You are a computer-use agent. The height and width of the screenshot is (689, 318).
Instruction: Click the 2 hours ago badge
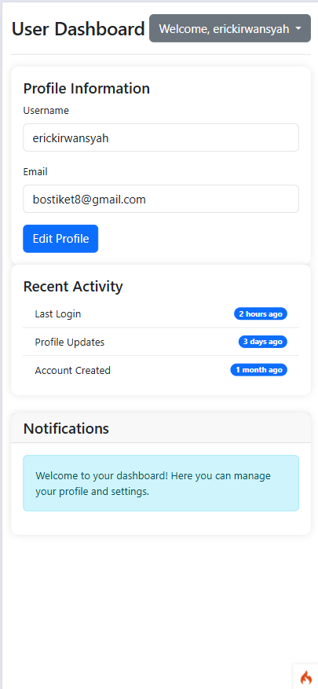pyautogui.click(x=261, y=313)
